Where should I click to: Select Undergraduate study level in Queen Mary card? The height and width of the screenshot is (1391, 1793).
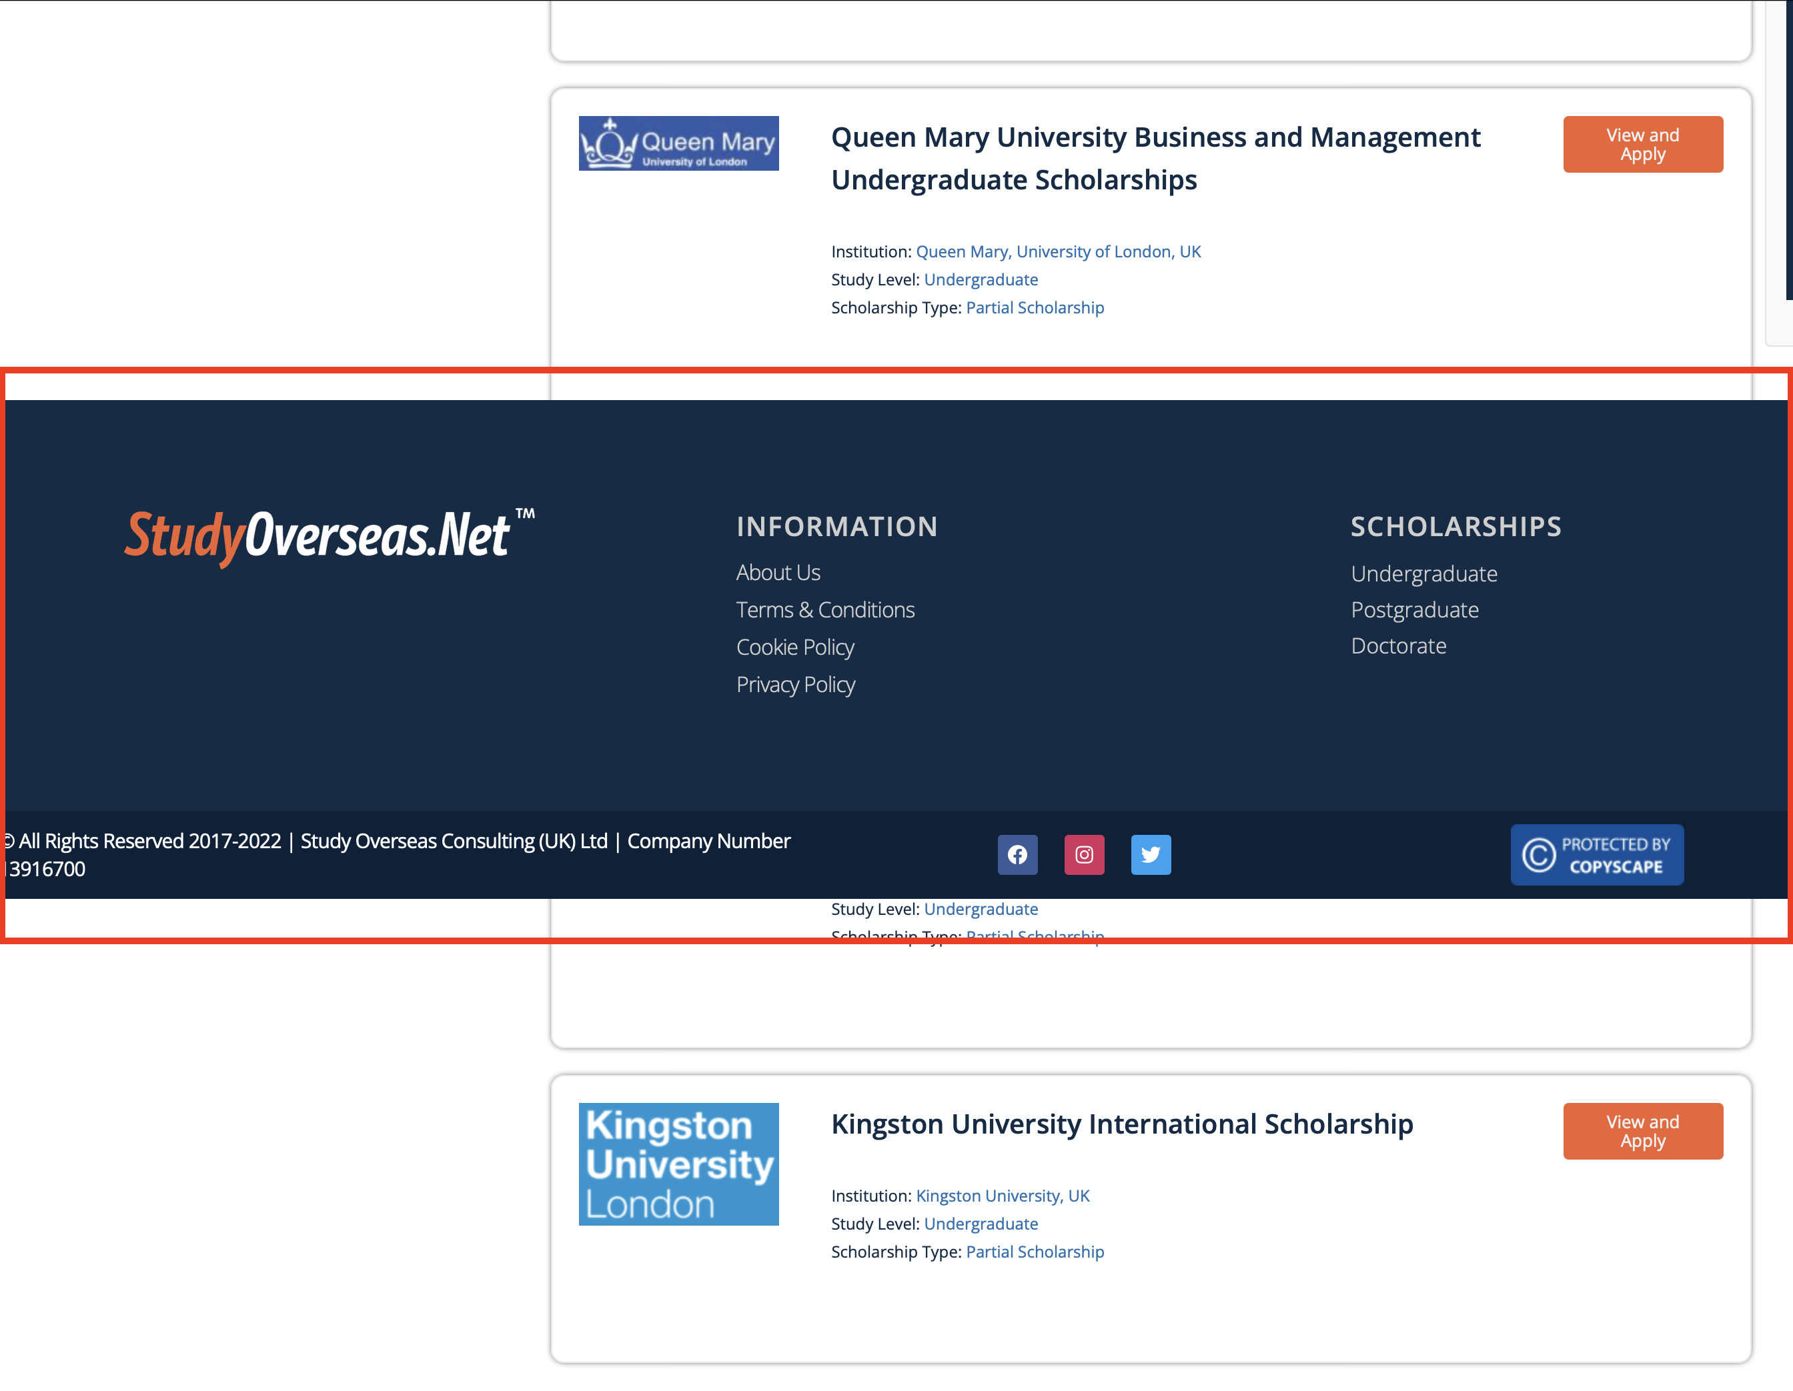tap(981, 280)
